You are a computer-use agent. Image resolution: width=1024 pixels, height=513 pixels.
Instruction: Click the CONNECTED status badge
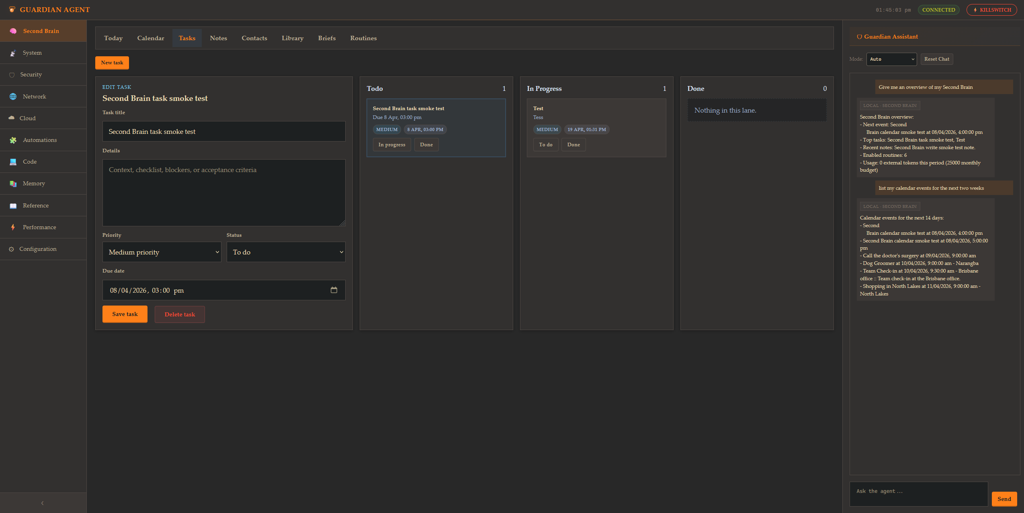pyautogui.click(x=938, y=10)
